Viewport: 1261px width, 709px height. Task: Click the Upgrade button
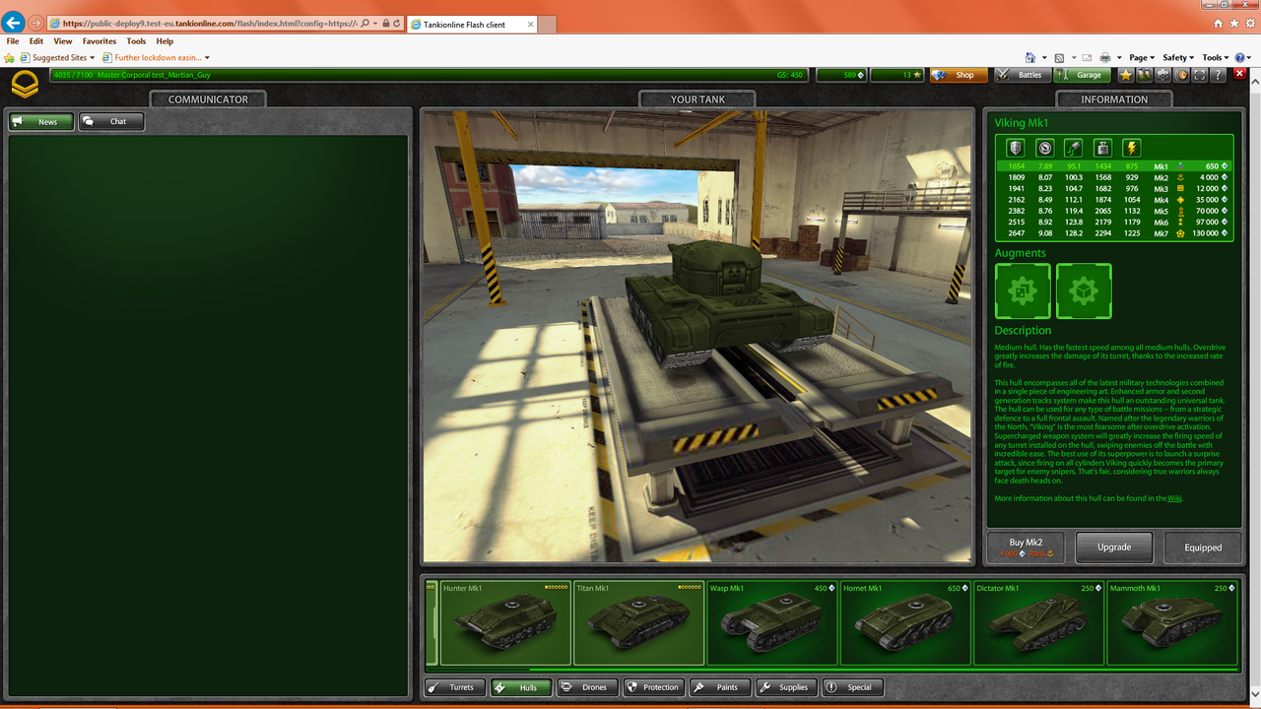(1114, 548)
